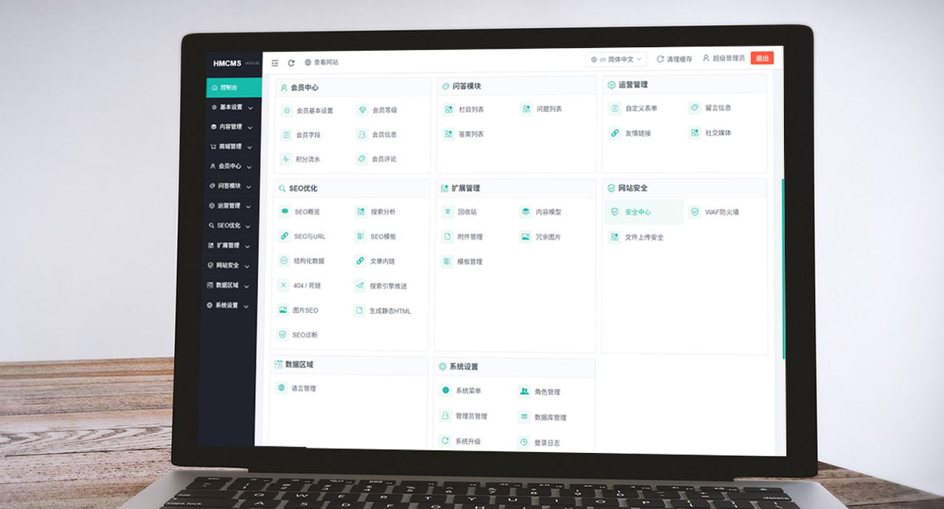Click the 超级管理员 user label
Image resolution: width=944 pixels, height=509 pixels.
(723, 58)
